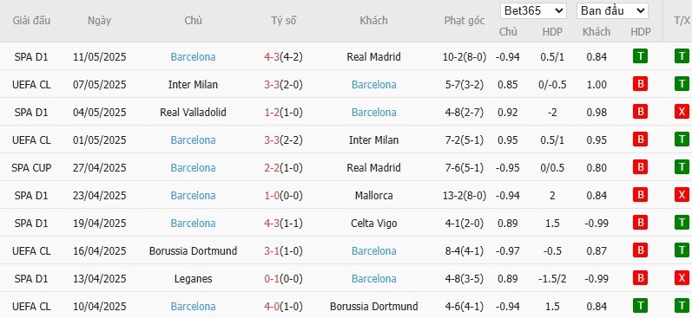692x318 pixels.
Task: Open Barcelona link in 11/05/2025 home column
Action: 194,57
